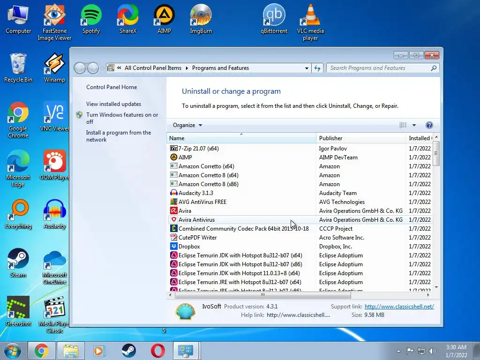Open the VNC Viewer desktop shortcut

pyautogui.click(x=54, y=117)
